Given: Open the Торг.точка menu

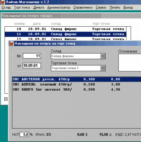Looking at the screenshot, I should [x=22, y=7].
